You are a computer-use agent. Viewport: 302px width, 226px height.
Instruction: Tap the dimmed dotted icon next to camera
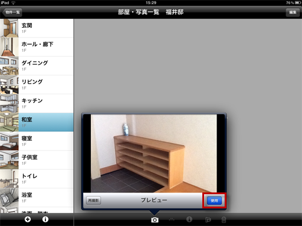coord(172,220)
